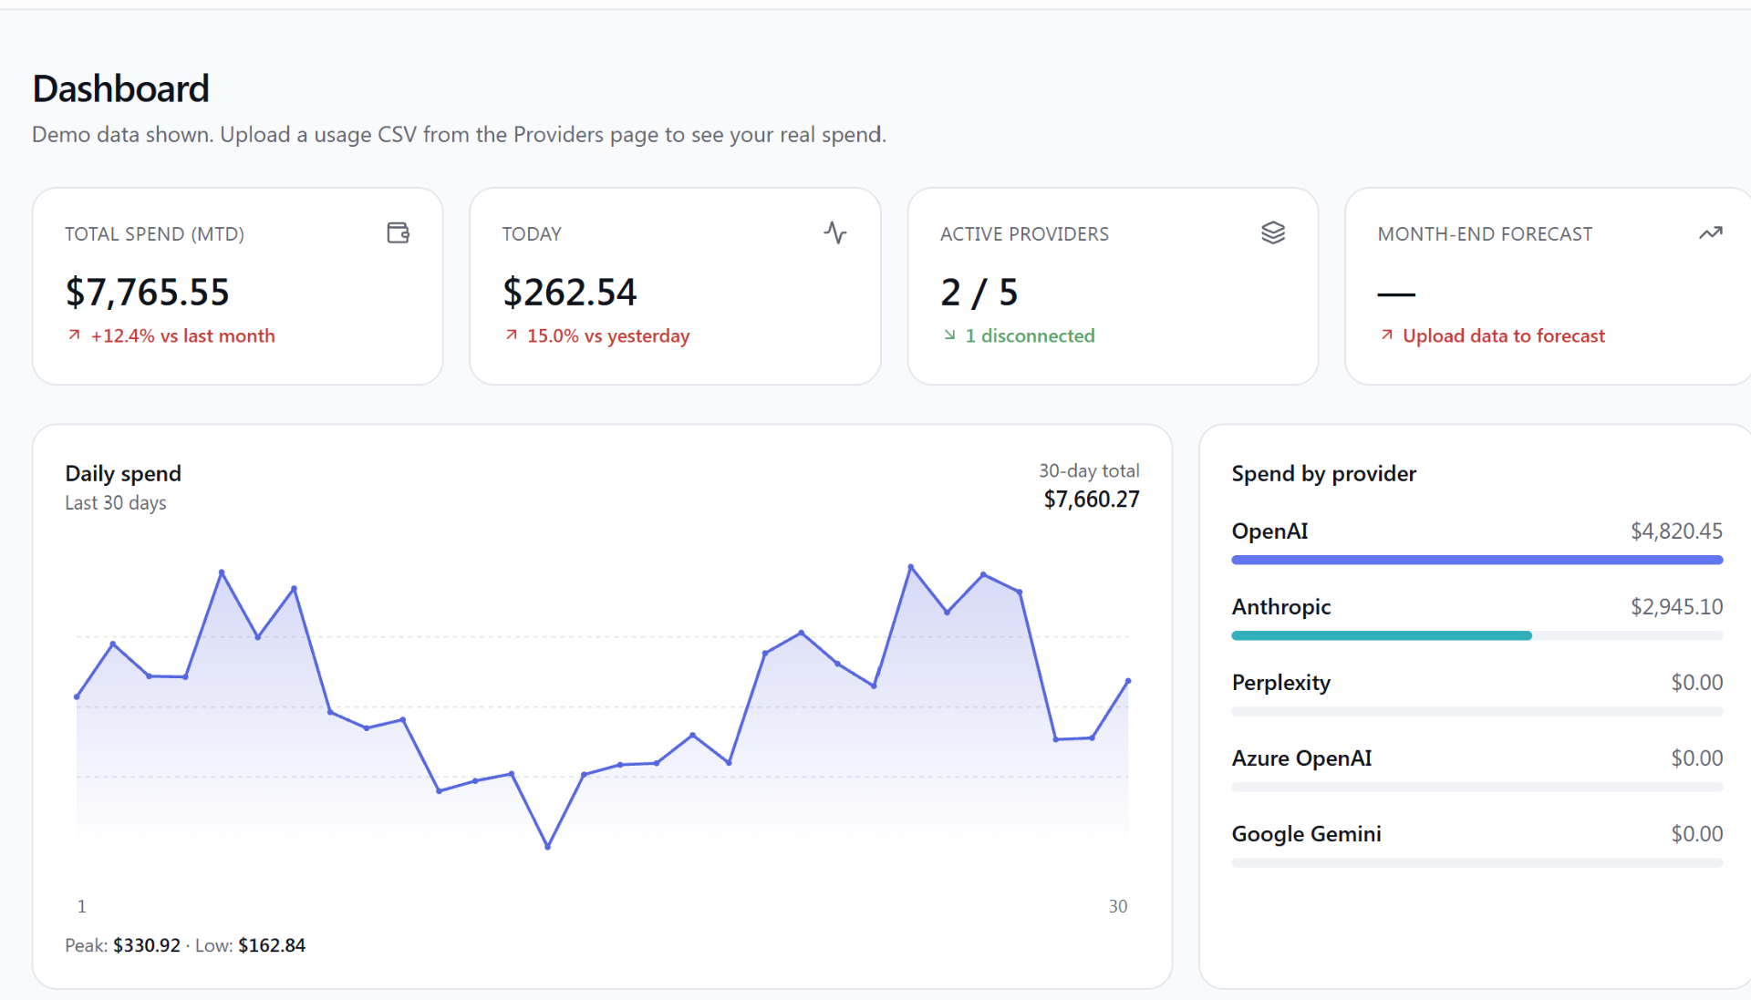The height and width of the screenshot is (1000, 1751).
Task: Click the OpenAI provider name
Action: coord(1269,531)
